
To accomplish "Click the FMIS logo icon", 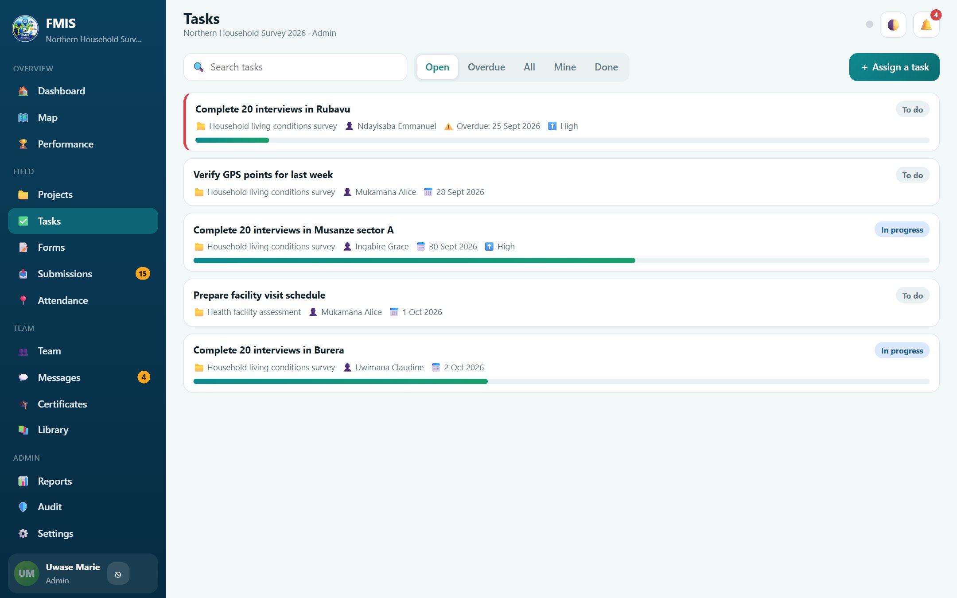I will pyautogui.click(x=25, y=29).
